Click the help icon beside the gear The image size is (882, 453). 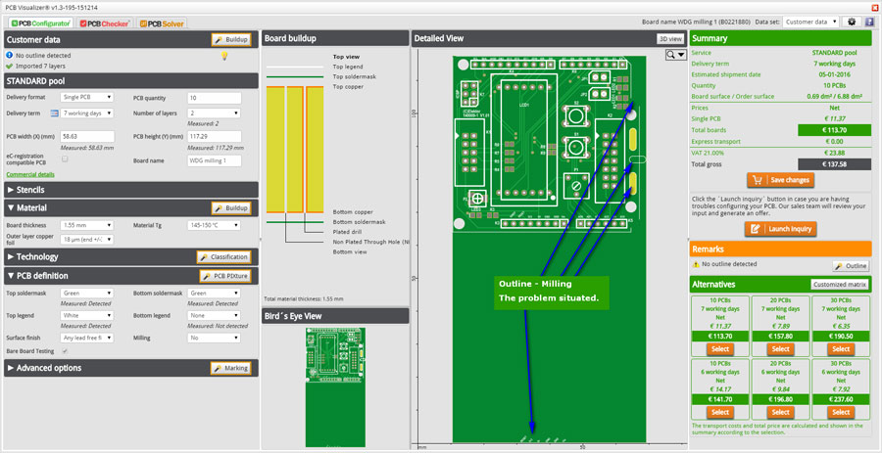(869, 22)
